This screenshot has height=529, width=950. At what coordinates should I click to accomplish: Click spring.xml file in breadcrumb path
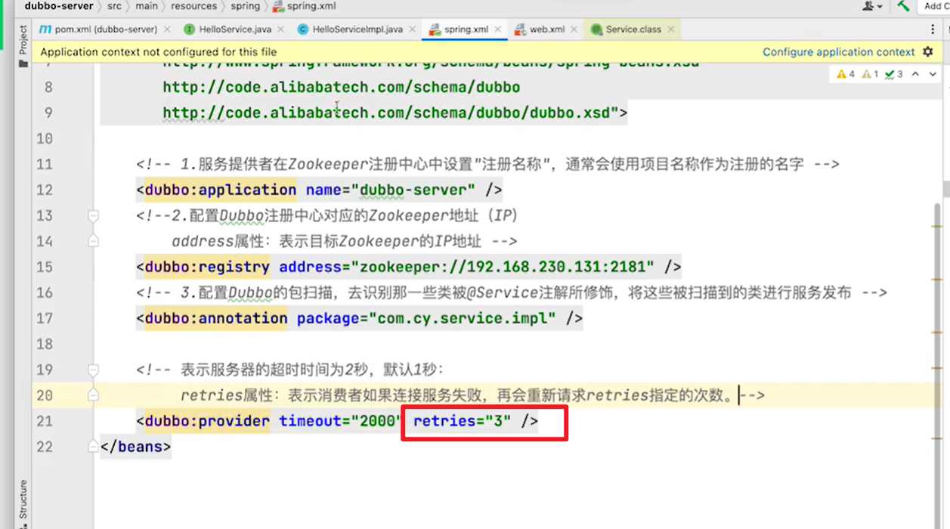point(305,6)
